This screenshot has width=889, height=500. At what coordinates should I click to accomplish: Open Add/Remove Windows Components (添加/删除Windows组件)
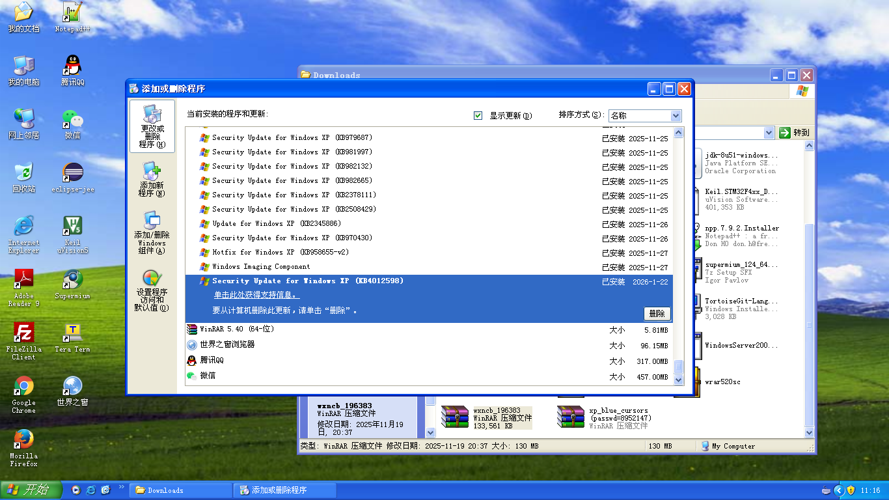point(152,232)
